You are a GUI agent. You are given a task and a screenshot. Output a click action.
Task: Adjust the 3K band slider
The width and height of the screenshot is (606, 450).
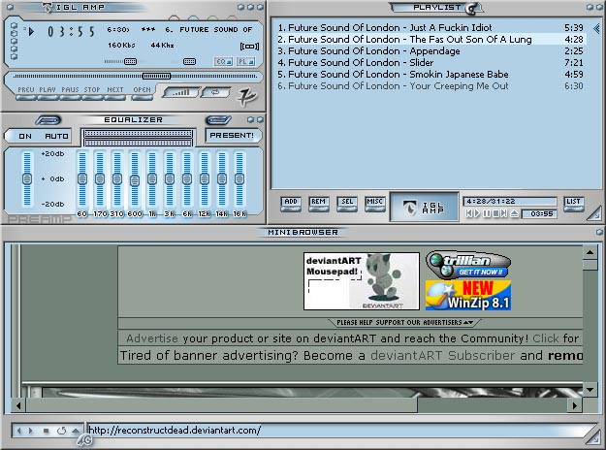170,179
